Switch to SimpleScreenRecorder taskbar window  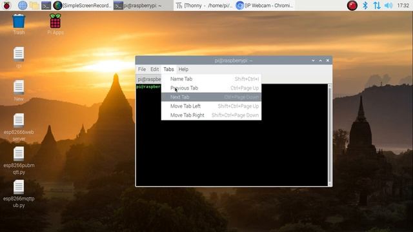point(82,5)
